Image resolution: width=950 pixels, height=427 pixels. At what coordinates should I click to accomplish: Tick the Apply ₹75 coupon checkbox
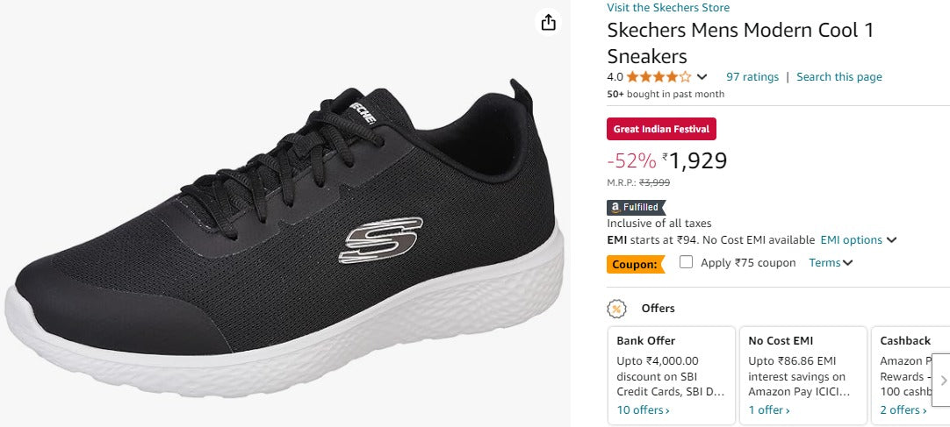(687, 262)
